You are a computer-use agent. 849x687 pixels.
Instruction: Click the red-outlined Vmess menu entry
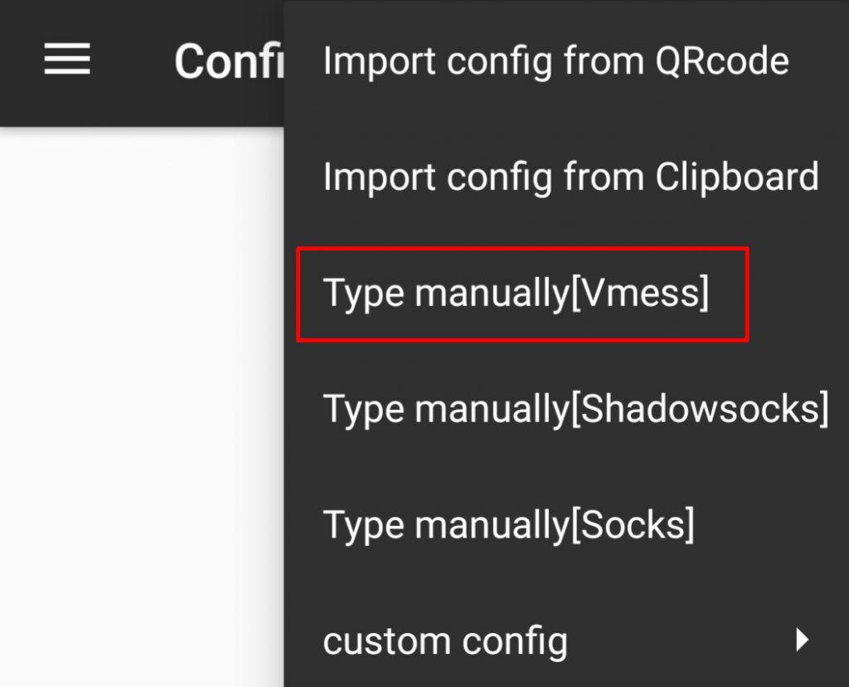522,294
